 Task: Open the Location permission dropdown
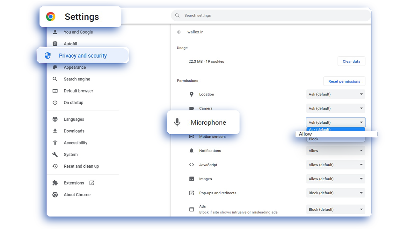(336, 94)
